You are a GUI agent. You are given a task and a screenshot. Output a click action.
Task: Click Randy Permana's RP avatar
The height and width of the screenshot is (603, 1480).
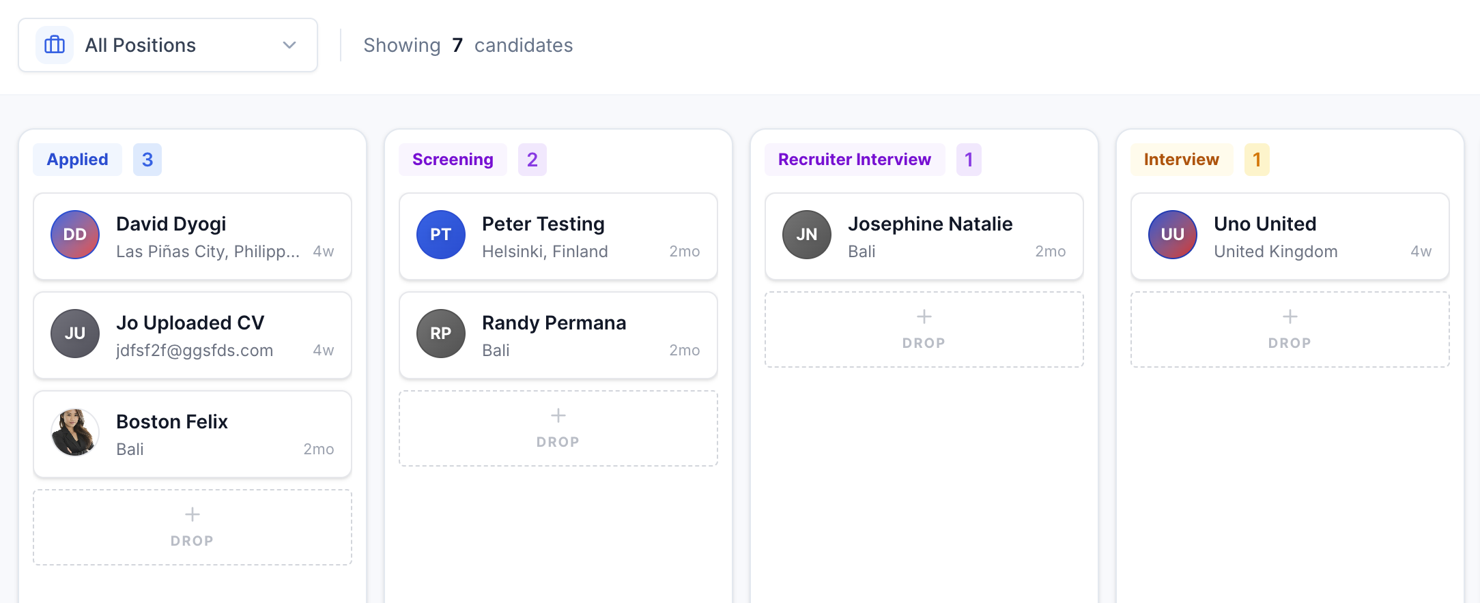[x=441, y=334]
